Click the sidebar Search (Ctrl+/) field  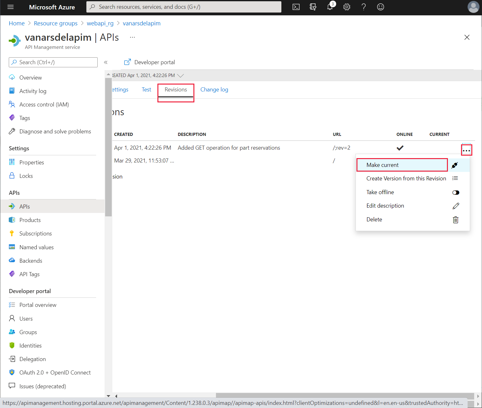(53, 62)
